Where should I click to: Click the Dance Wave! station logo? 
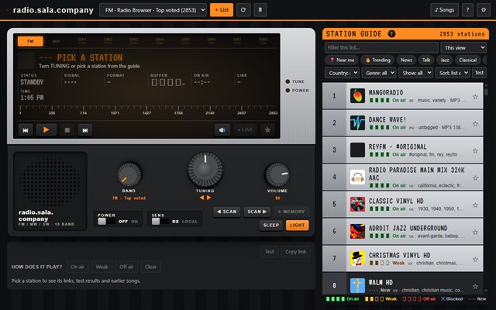tap(357, 122)
